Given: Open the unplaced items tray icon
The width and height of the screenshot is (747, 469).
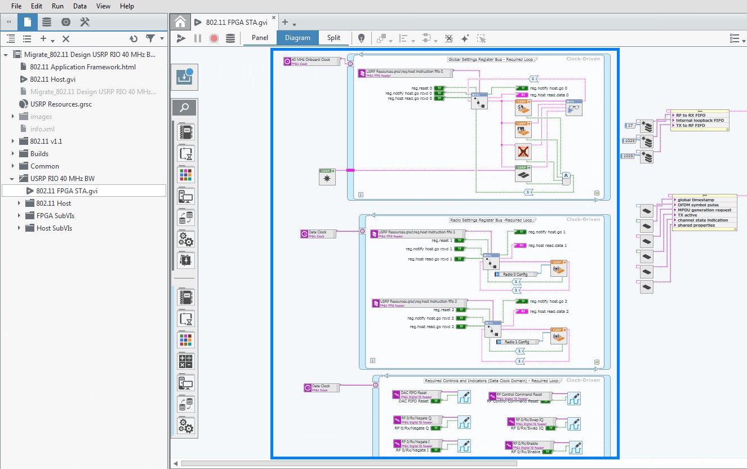Looking at the screenshot, I should [185, 77].
